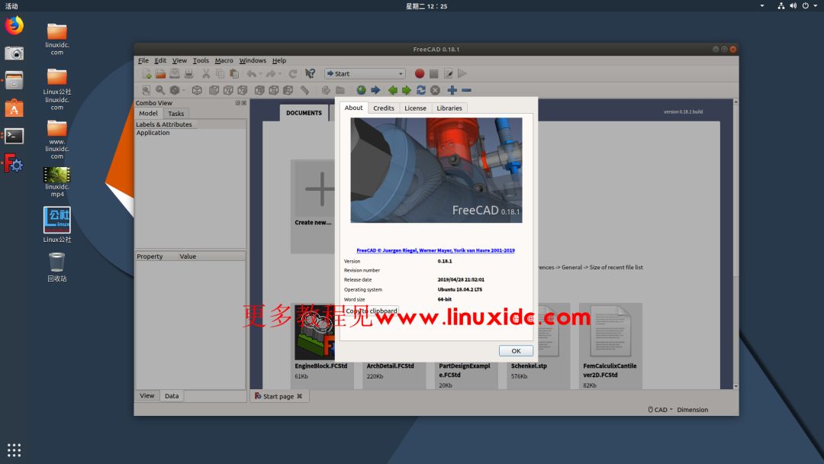Screen dimensions: 824x464
Task: Switch to isometric view using the cube icon
Action: 198,89
